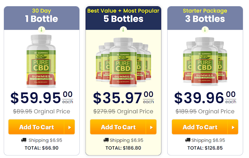249x158 pixels.
Task: Add the 1 Bottle package to cart
Action: (42, 127)
